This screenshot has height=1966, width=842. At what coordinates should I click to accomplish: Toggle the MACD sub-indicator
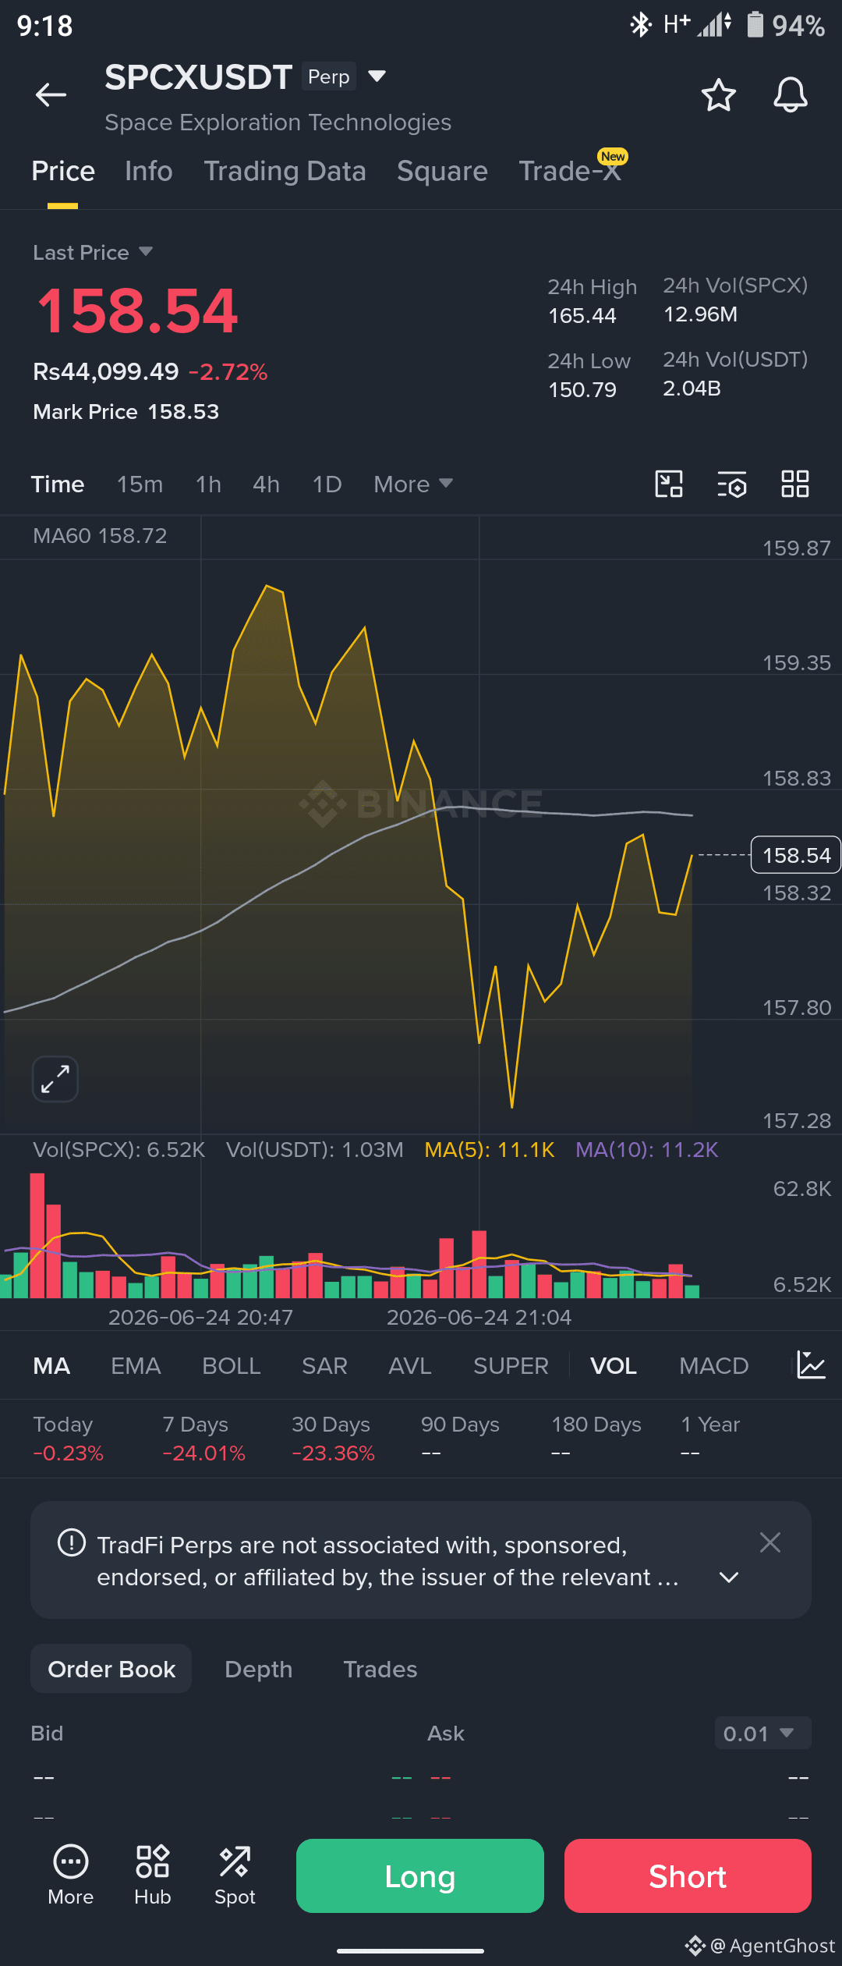713,1366
